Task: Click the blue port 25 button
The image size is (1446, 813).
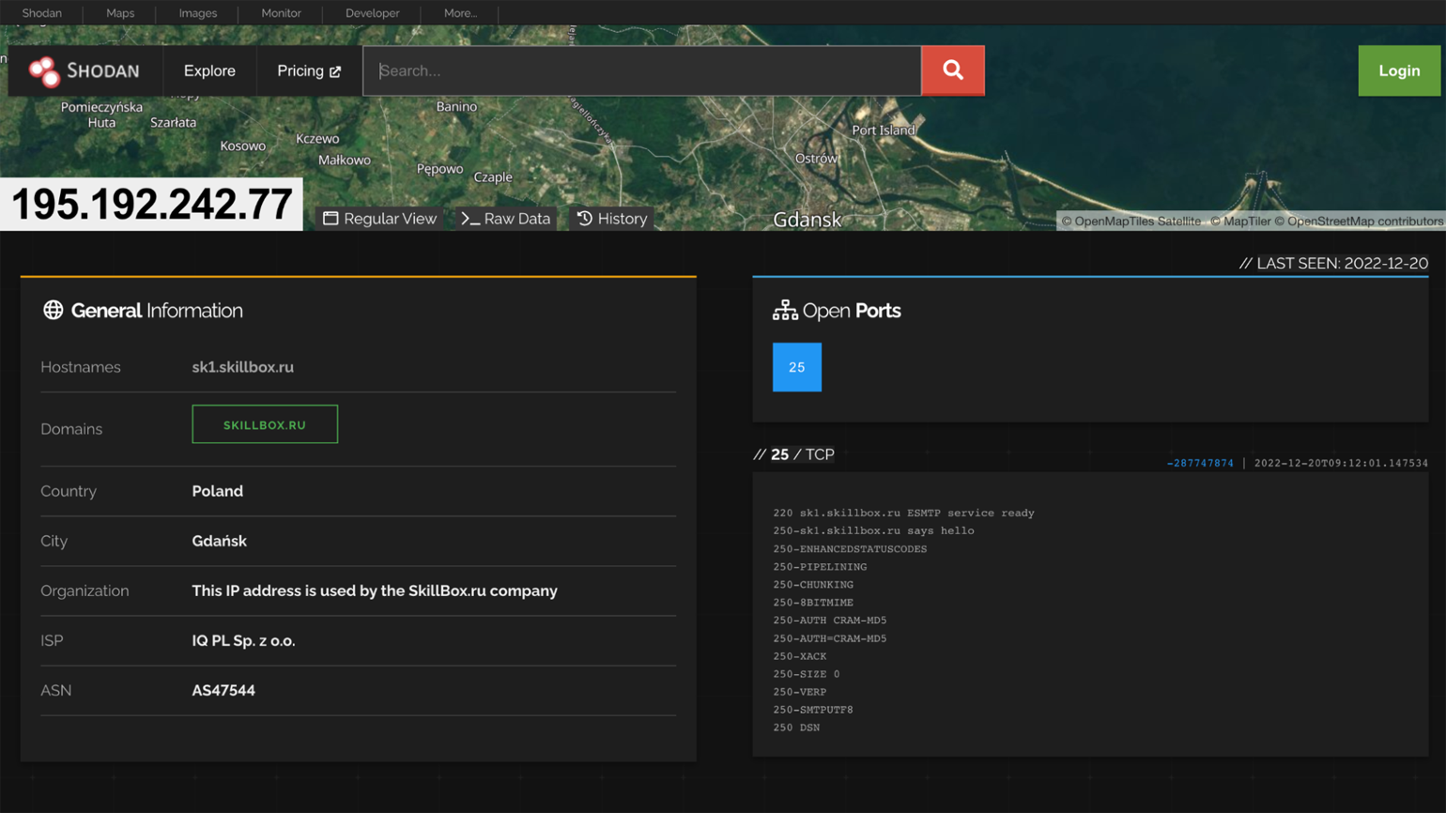Action: 797,367
